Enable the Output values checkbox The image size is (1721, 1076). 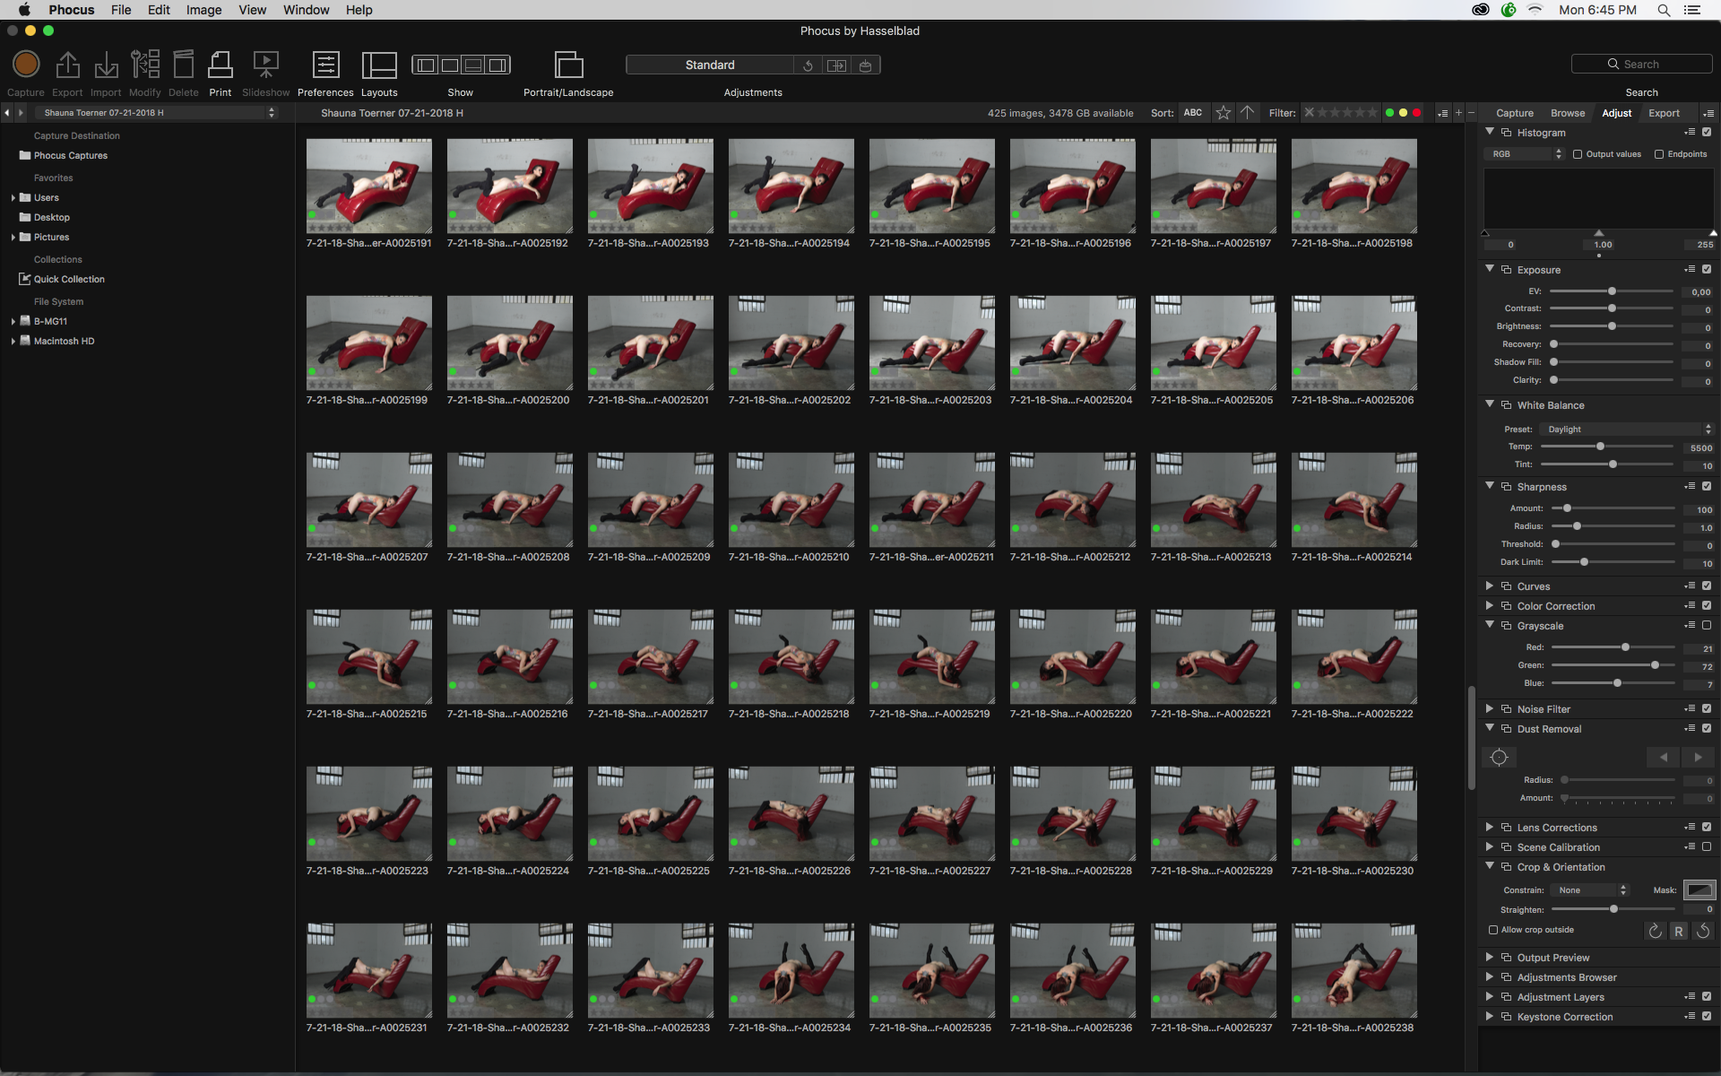point(1578,154)
